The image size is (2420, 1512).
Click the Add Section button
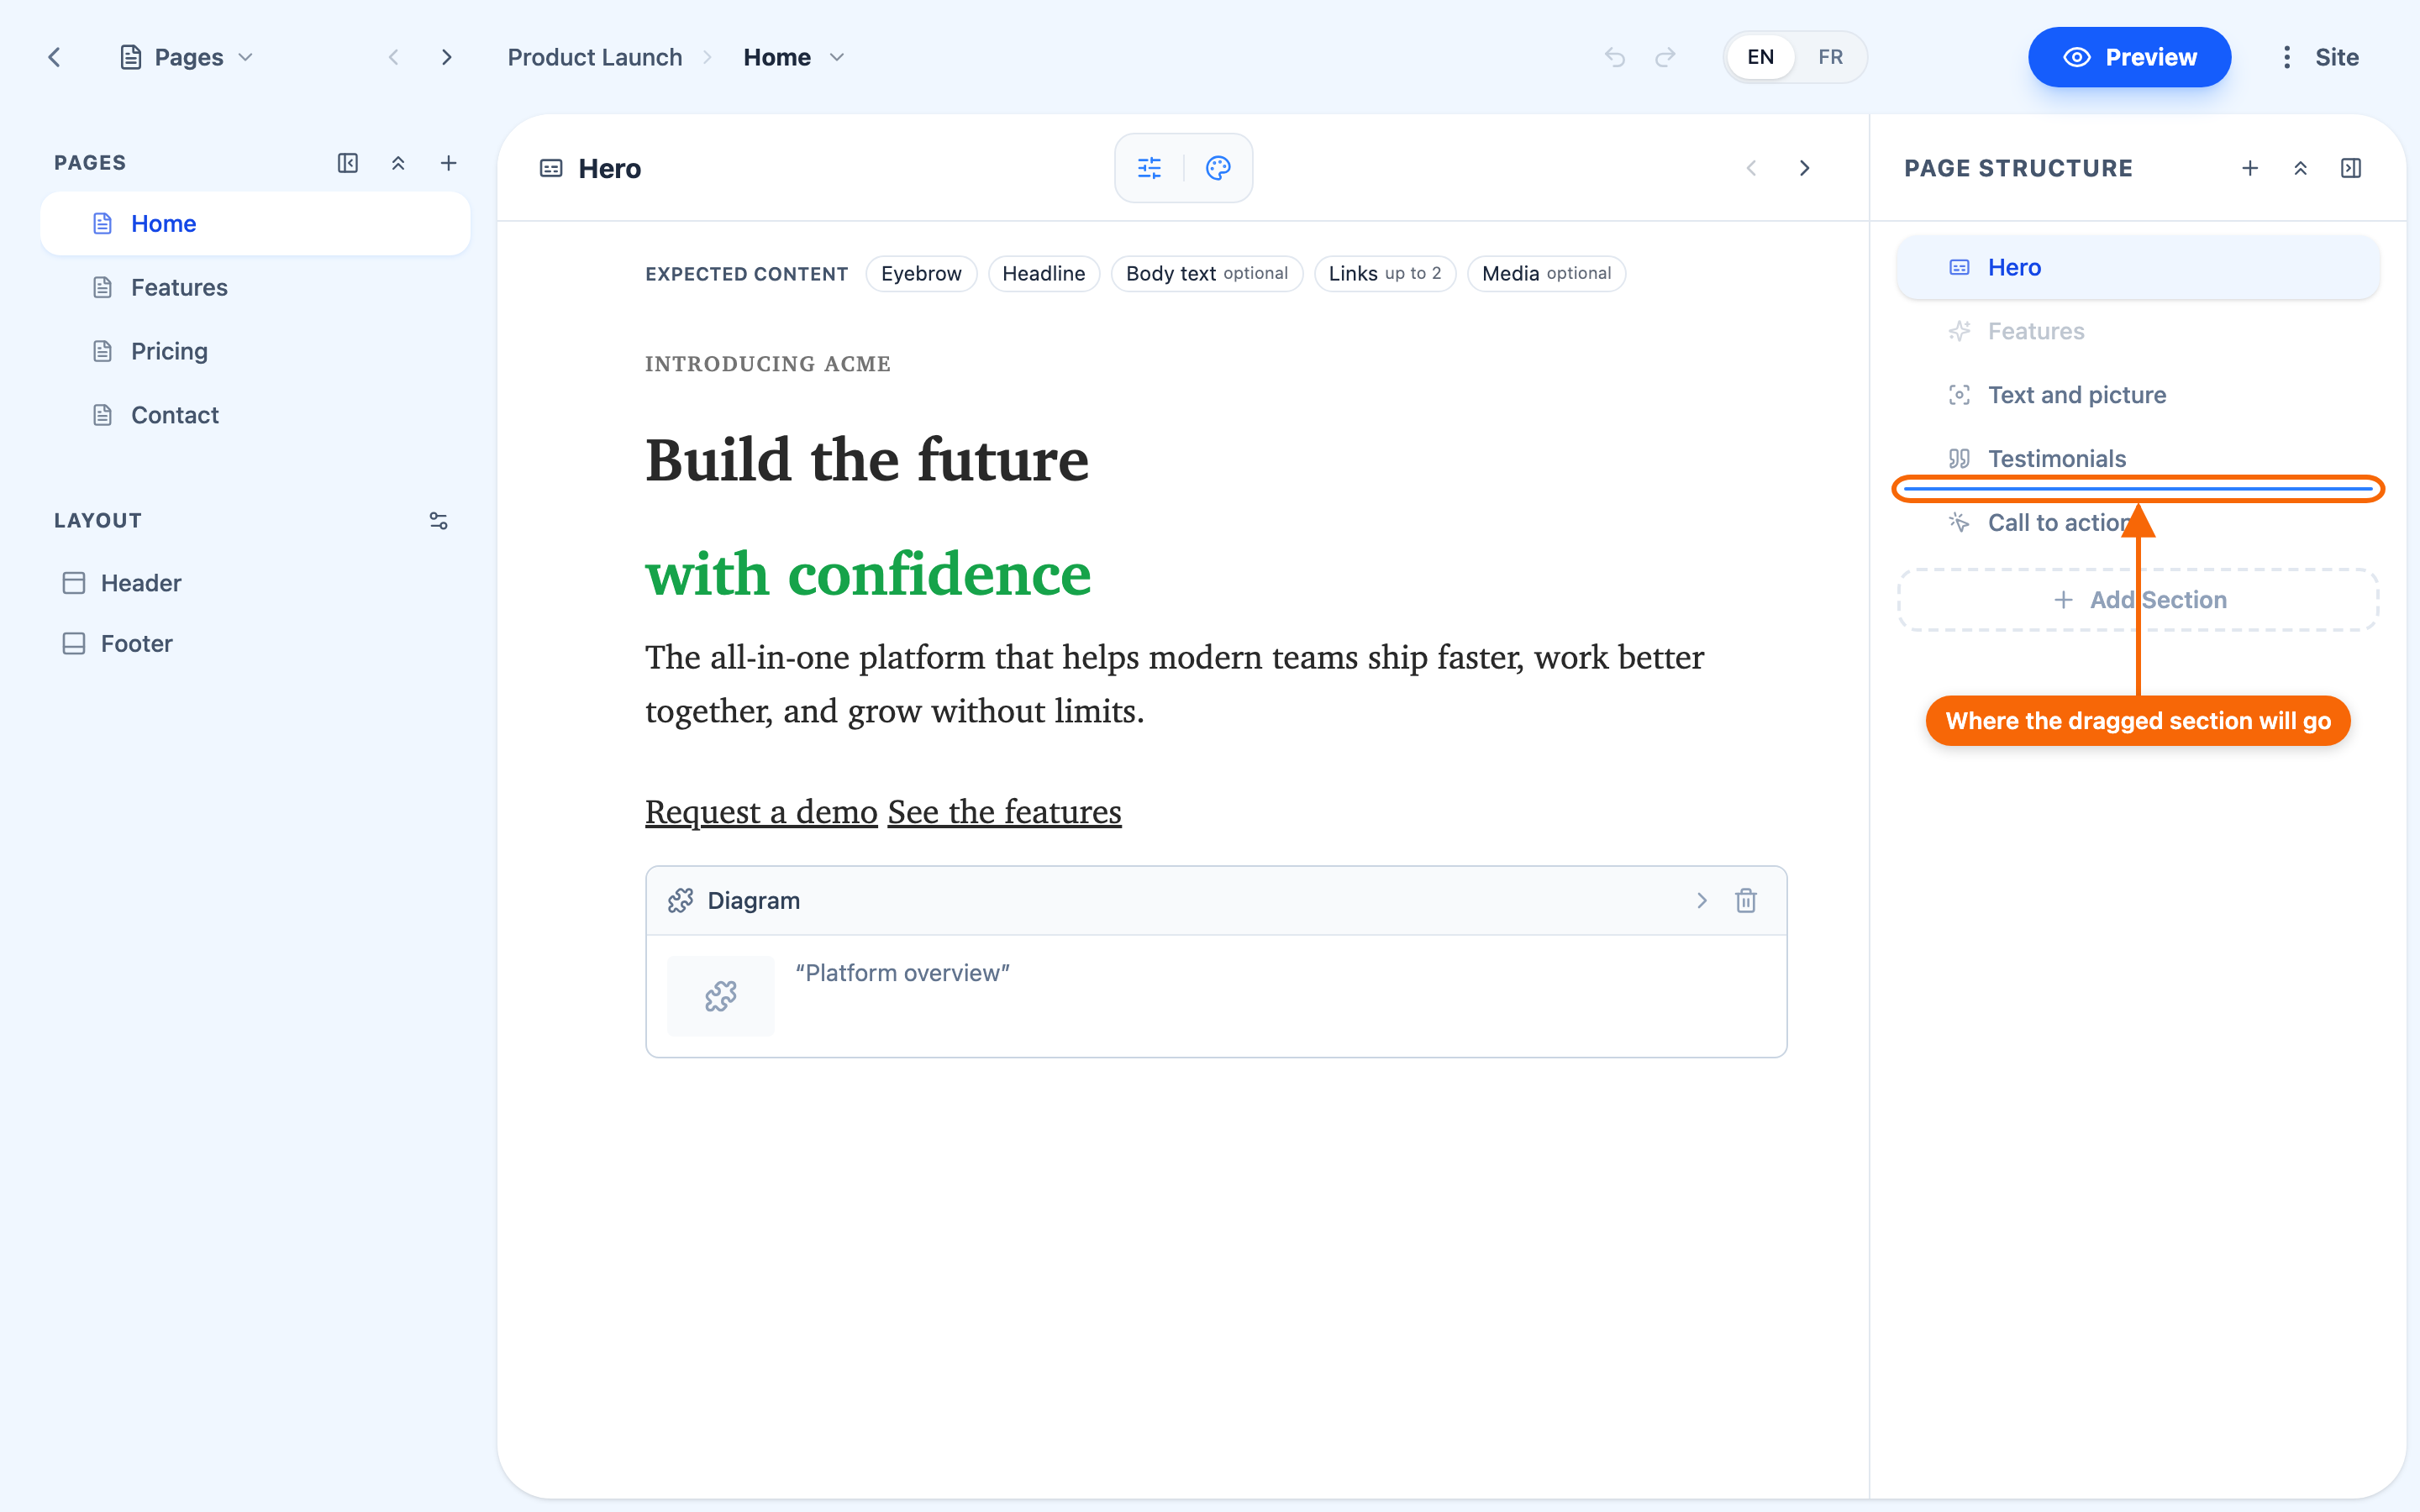(2138, 600)
